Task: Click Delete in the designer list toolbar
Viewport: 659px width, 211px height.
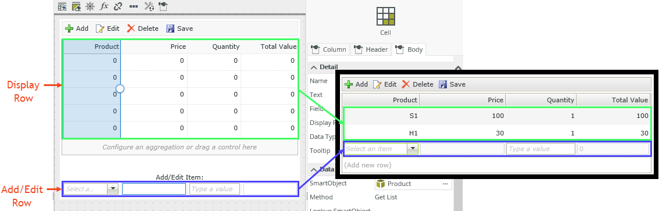Action: click(142, 28)
